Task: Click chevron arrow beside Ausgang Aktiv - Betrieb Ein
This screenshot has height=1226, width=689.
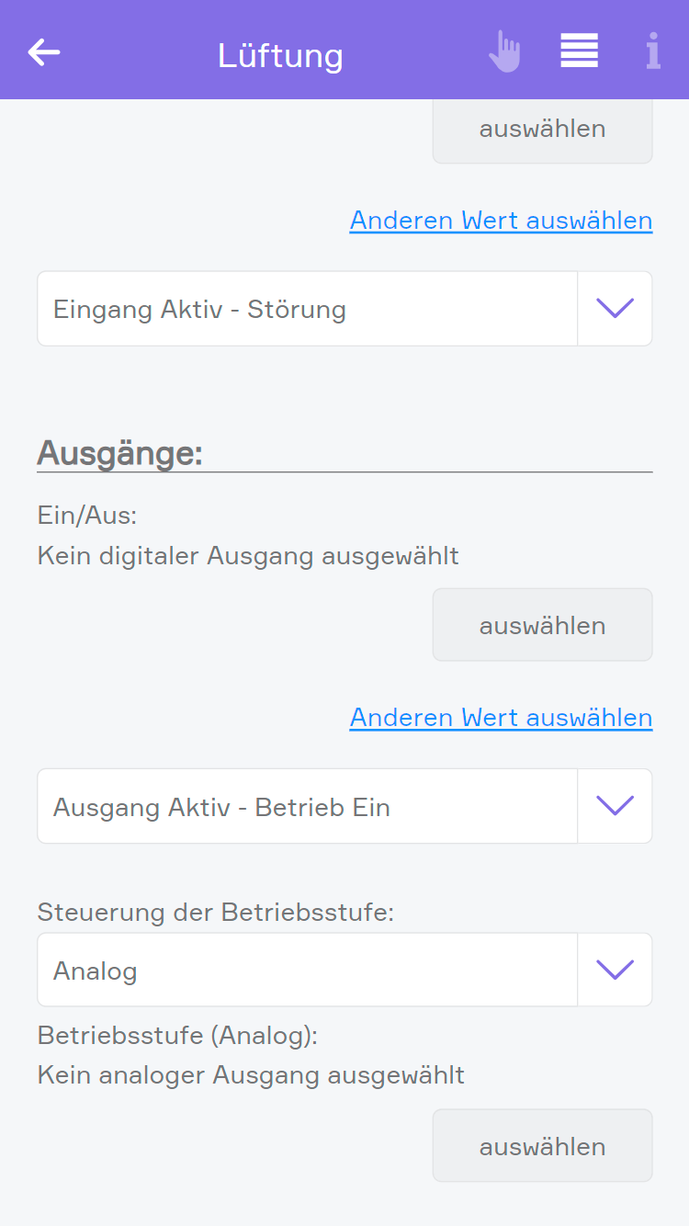Action: click(x=615, y=806)
